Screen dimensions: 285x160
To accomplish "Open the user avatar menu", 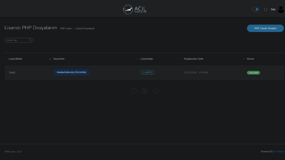I will pyautogui.click(x=281, y=9).
